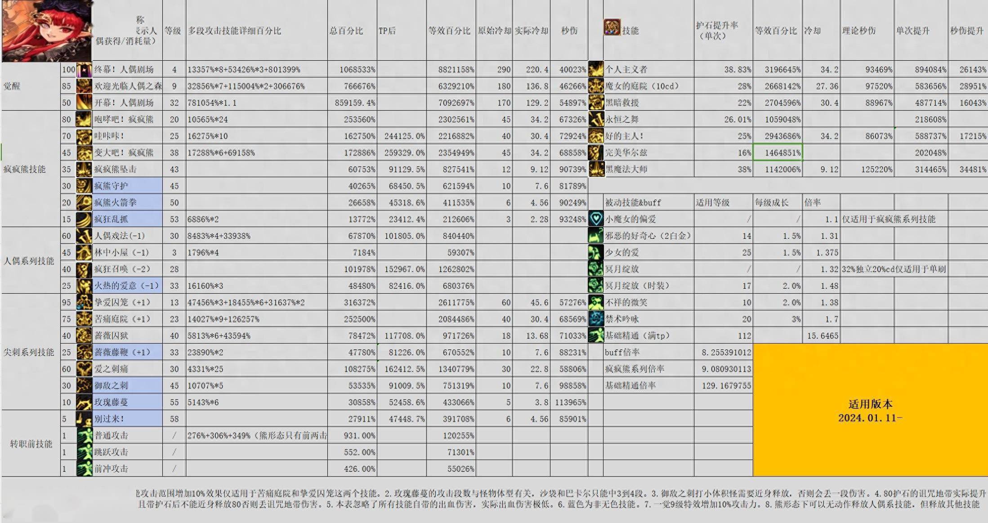
Task: Click the 蔷薇囚狱 skill icon
Action: 84,335
